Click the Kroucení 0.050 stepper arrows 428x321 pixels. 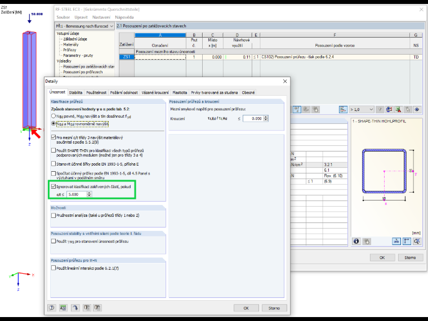pos(266,118)
